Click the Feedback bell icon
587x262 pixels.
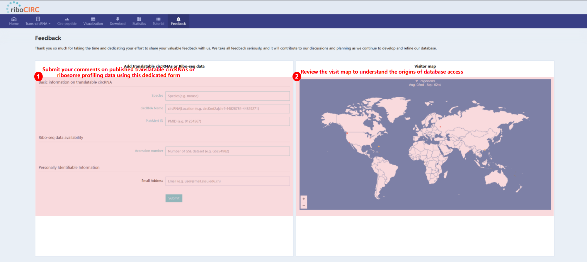coord(178,19)
